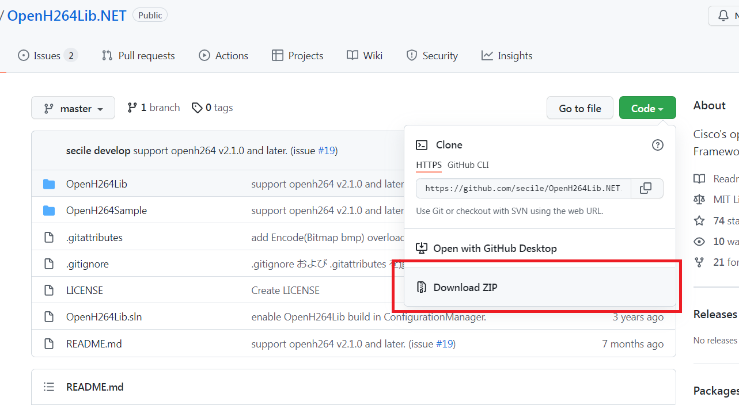This screenshot has height=405, width=739.
Task: Click the Security shield icon
Action: tap(412, 56)
